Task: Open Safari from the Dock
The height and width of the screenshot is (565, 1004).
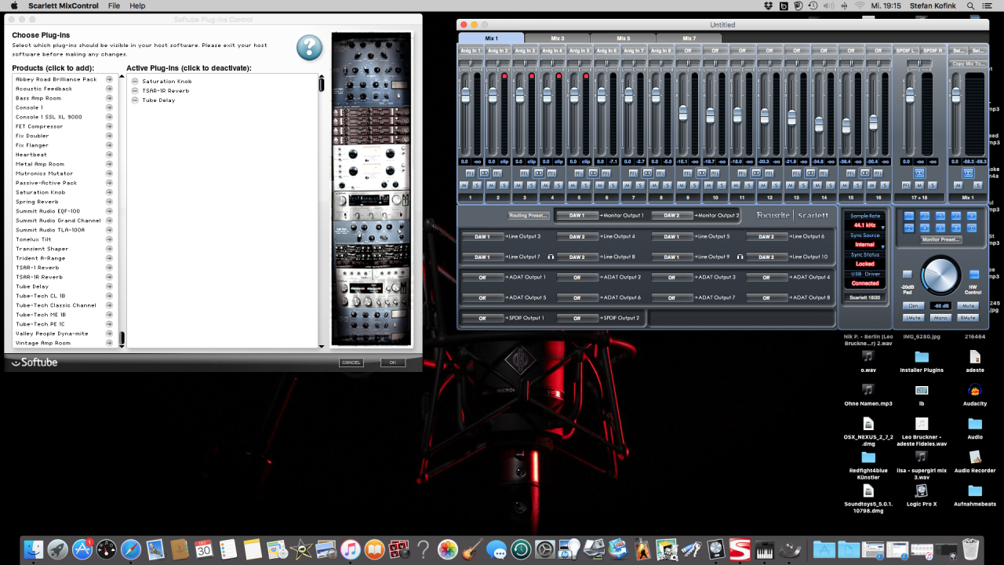Action: pyautogui.click(x=131, y=549)
